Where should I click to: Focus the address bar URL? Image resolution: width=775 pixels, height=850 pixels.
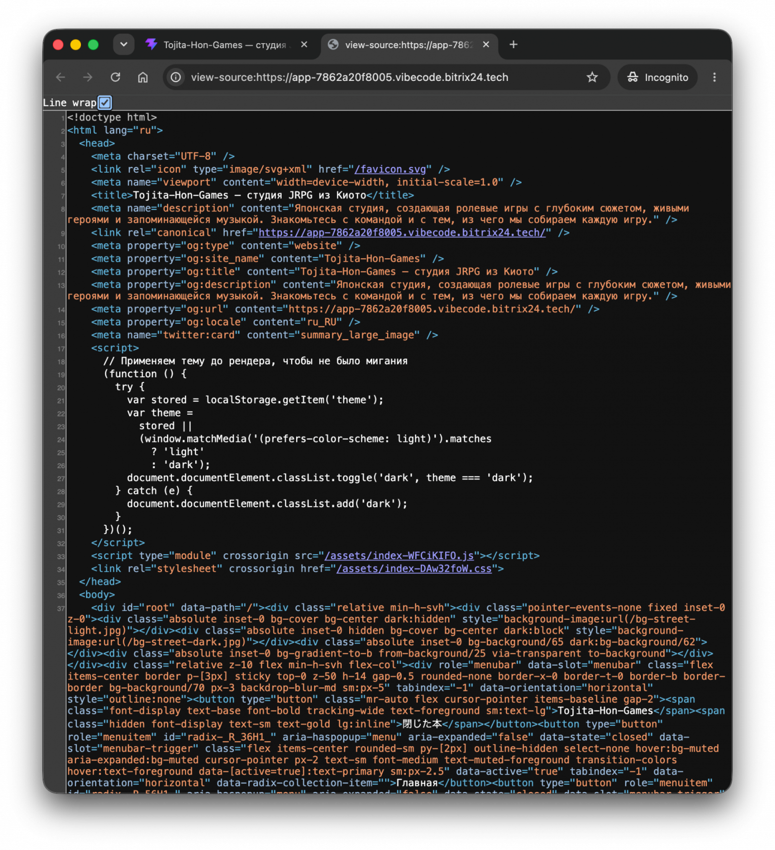click(x=349, y=77)
